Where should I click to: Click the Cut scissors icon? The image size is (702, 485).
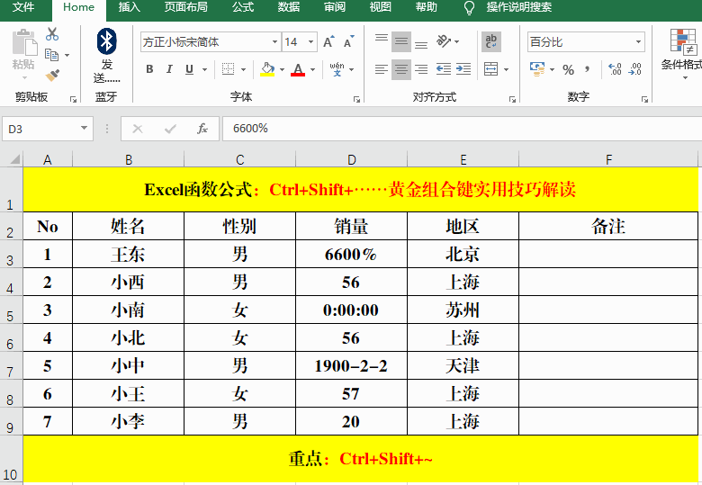52,34
